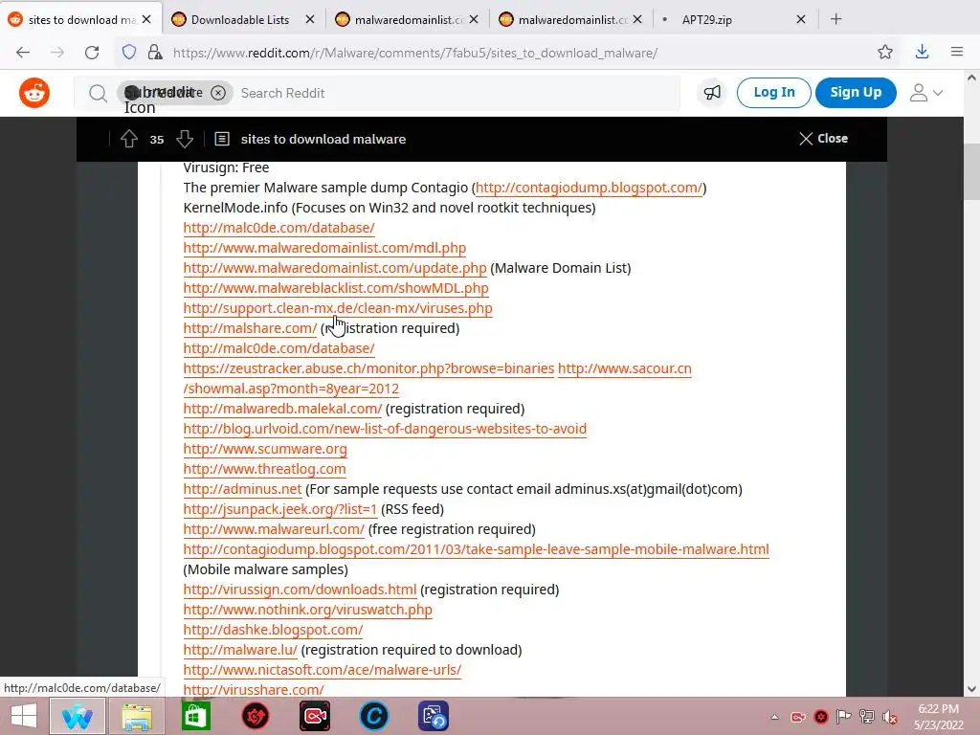Close the Downloadable Lists tab
The height and width of the screenshot is (735, 980).
pos(310,20)
